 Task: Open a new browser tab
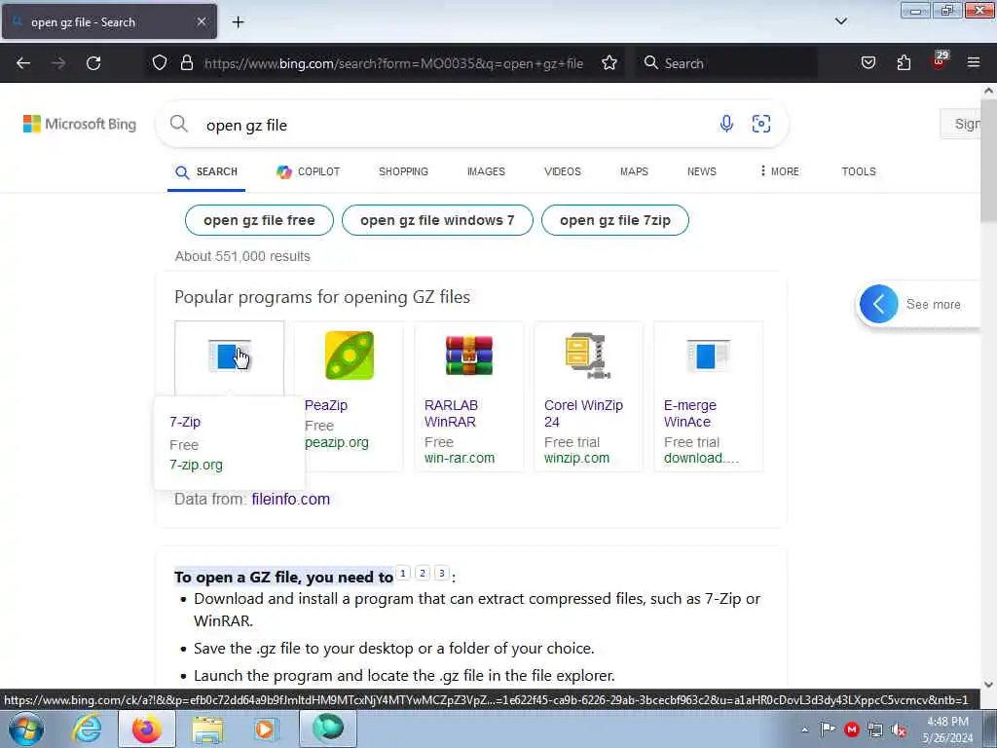coord(238,22)
